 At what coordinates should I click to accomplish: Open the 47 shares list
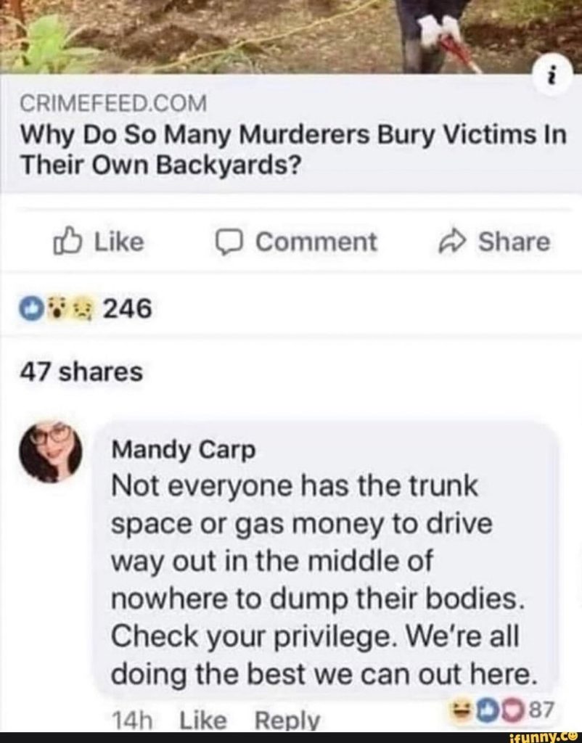81,371
